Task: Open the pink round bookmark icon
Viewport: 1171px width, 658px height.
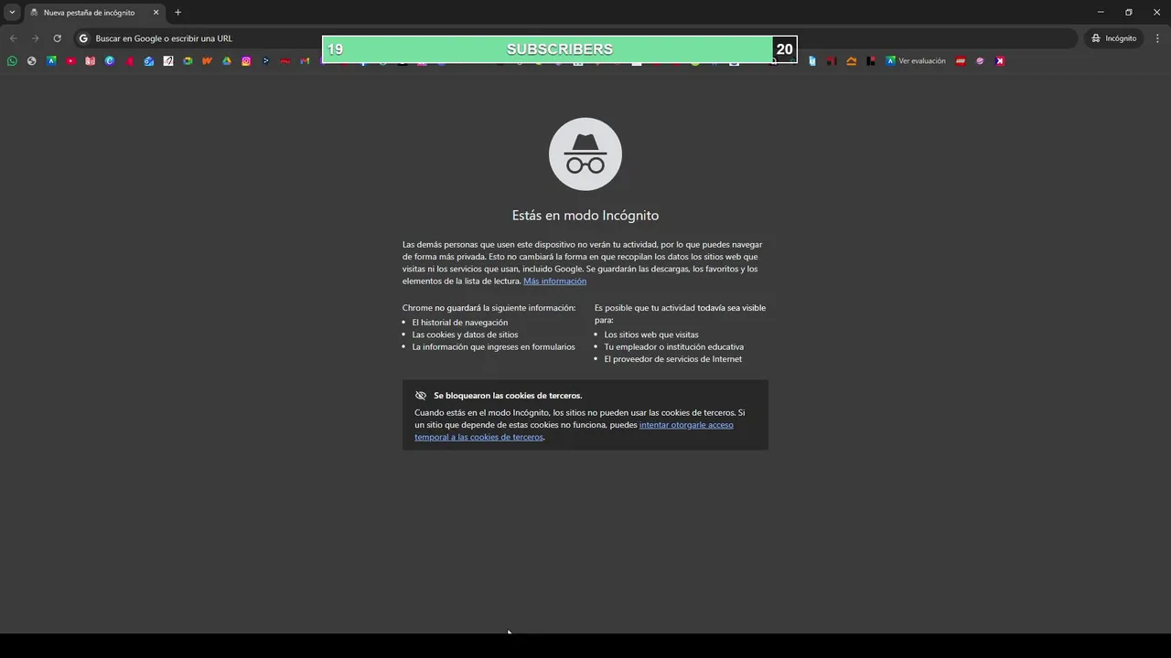Action: coord(980,61)
